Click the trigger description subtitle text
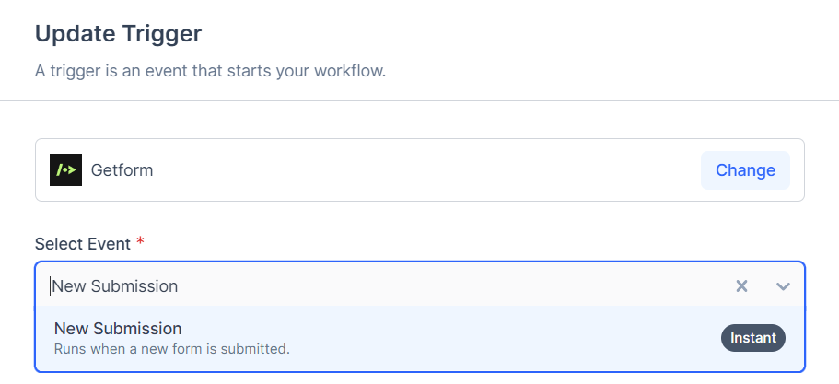 pyautogui.click(x=210, y=71)
